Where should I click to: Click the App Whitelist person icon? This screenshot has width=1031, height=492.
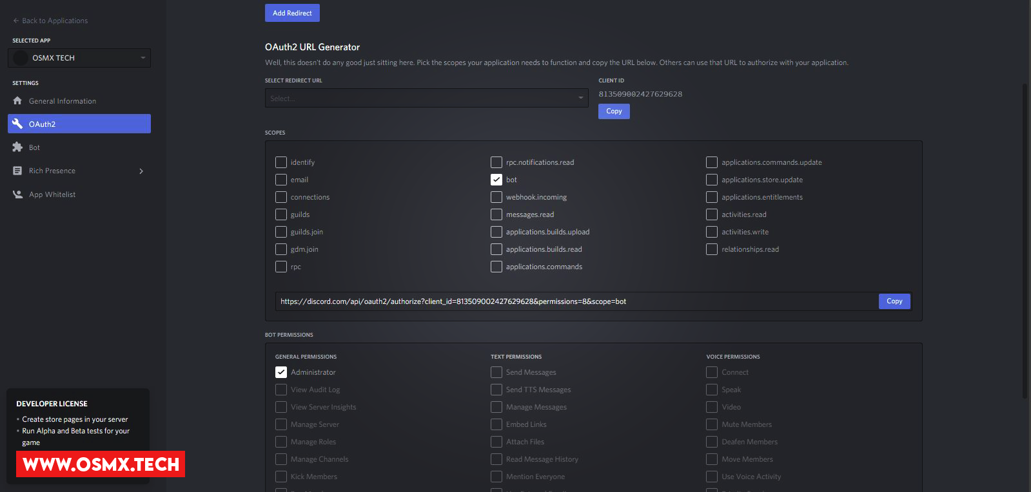point(17,194)
